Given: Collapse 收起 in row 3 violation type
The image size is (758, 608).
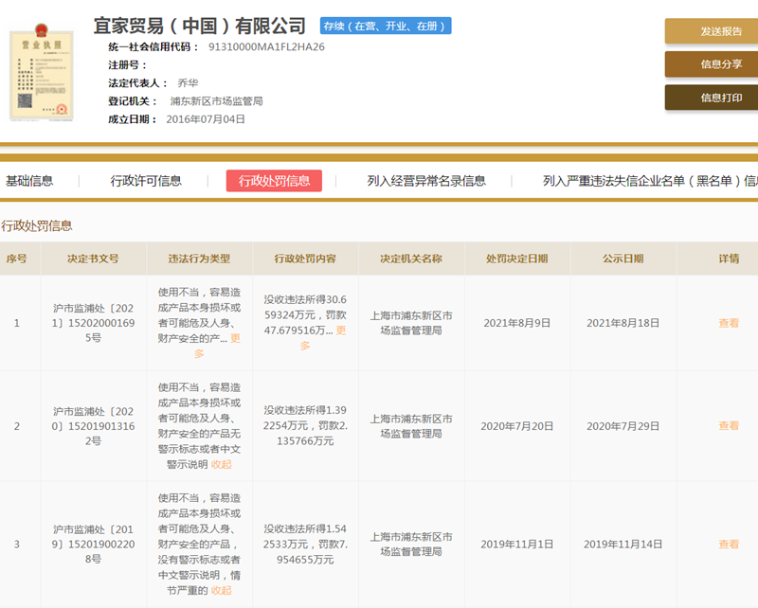Looking at the screenshot, I should coord(221,591).
